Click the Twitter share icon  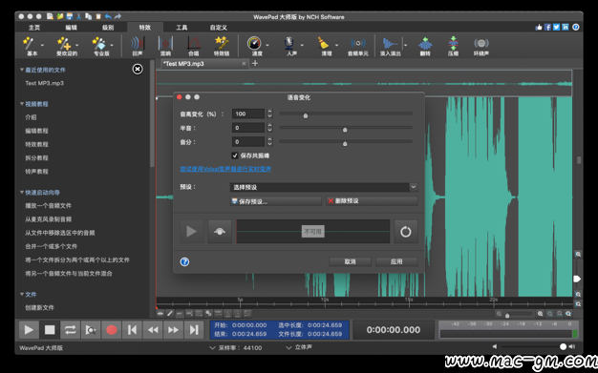tap(556, 27)
